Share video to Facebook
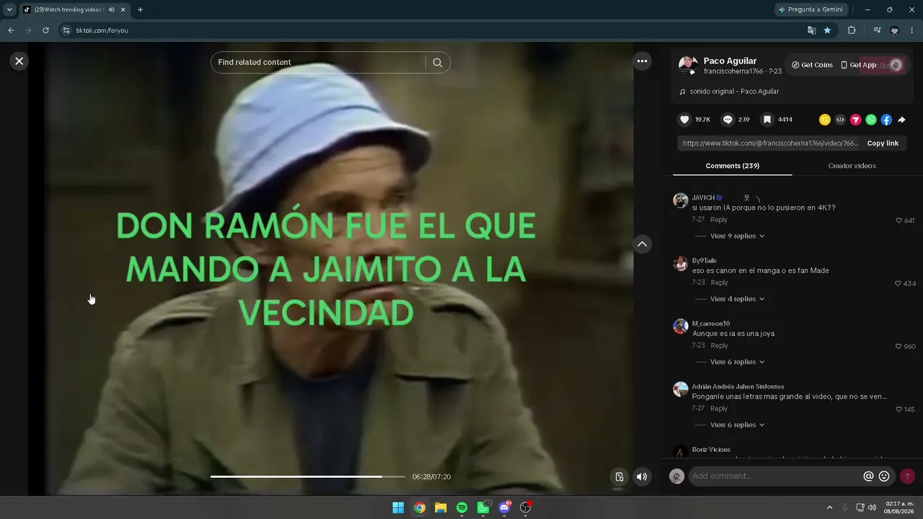Image resolution: width=923 pixels, height=519 pixels. 886,120
